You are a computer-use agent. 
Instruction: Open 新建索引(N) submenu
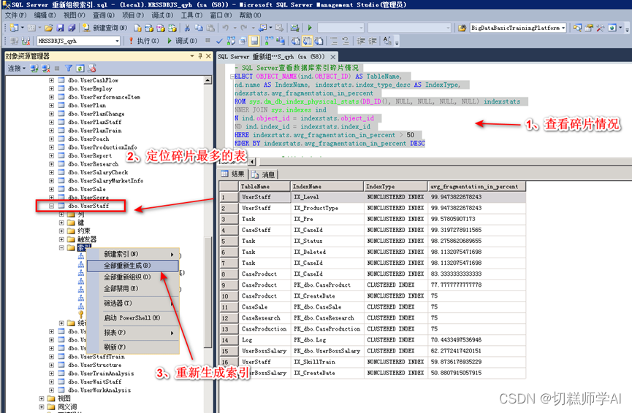tap(133, 254)
